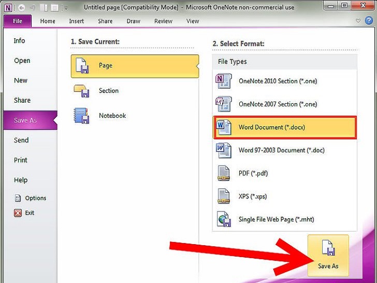The height and width of the screenshot is (283, 377).
Task: Open Help in the backstage menu
Action: (x=21, y=180)
